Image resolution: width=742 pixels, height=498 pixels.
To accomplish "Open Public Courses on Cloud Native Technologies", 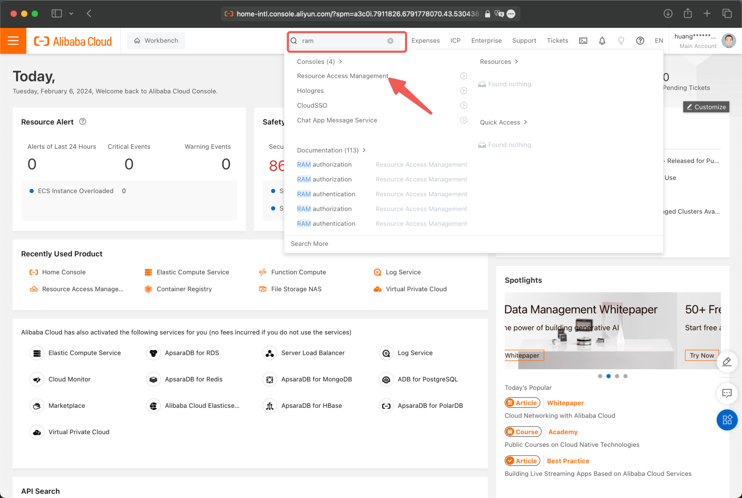I will [x=572, y=444].
